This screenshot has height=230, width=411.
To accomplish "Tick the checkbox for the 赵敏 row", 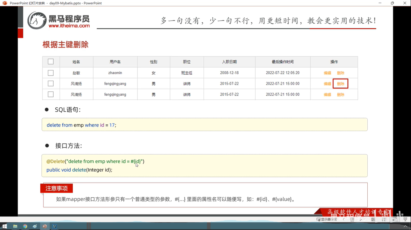I will pos(51,73).
